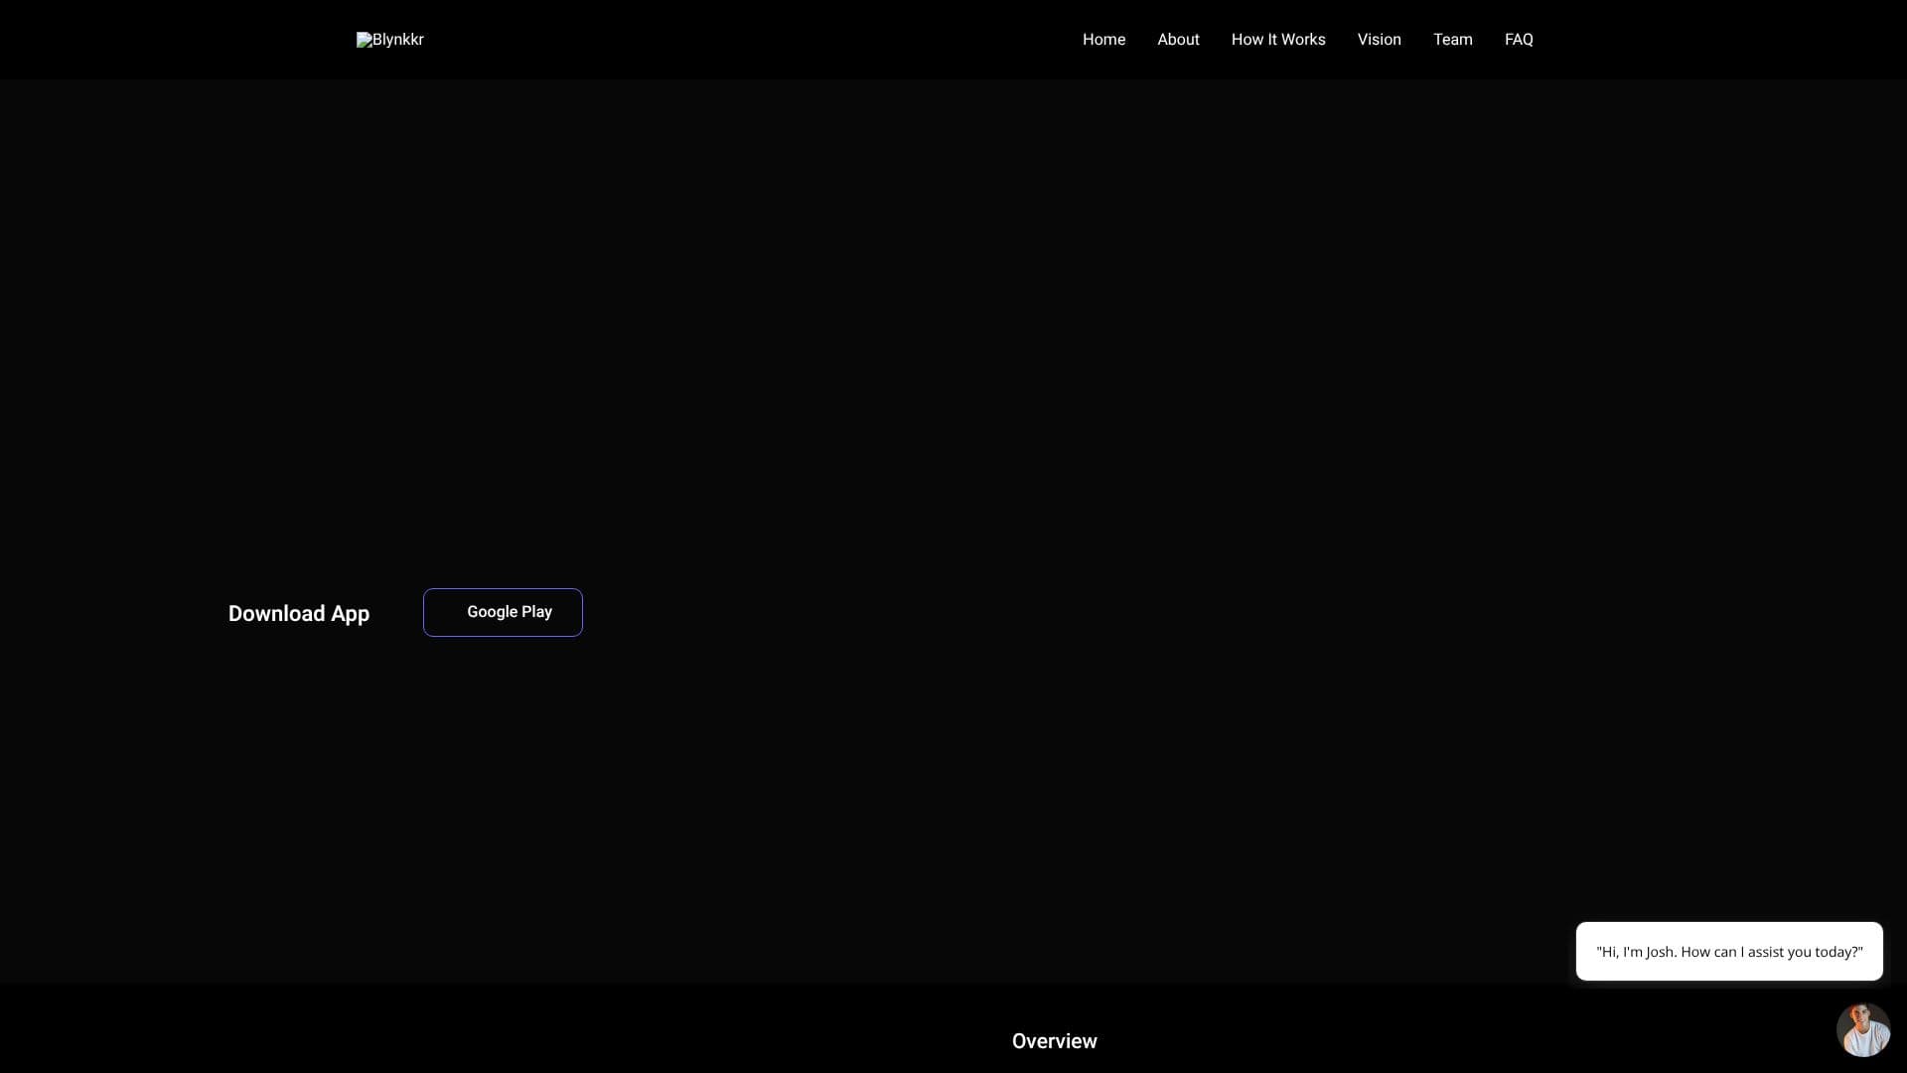Click the word "Google" in the download button
The image size is (1907, 1073).
492,612
